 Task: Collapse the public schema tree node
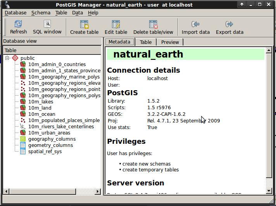pyautogui.click(x=7, y=58)
